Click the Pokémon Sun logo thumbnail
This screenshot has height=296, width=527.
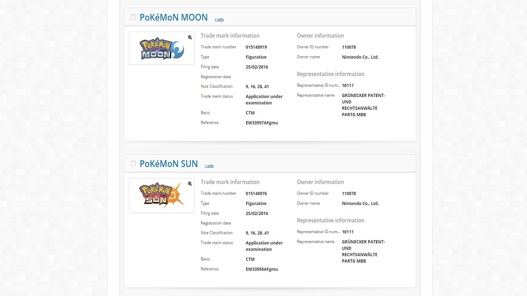click(x=161, y=195)
